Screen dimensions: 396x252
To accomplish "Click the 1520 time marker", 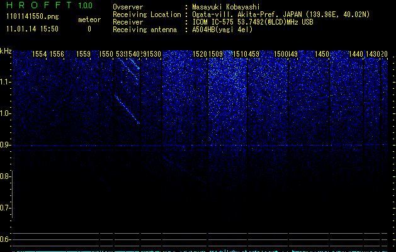I will (200, 54).
